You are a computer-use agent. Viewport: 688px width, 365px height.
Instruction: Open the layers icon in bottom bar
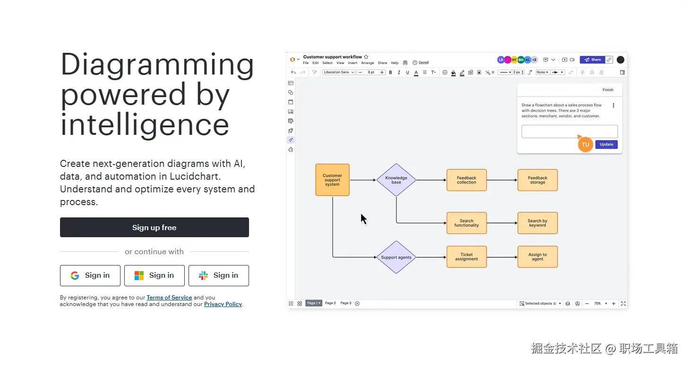click(x=568, y=303)
